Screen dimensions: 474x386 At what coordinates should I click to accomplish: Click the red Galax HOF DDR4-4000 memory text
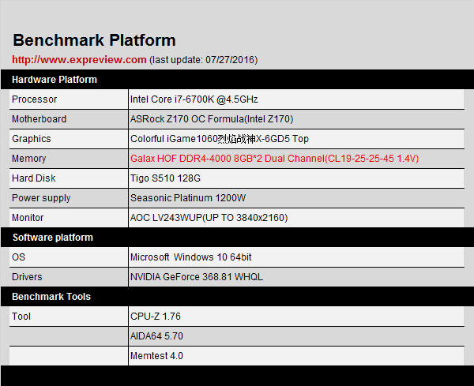pyautogui.click(x=274, y=159)
